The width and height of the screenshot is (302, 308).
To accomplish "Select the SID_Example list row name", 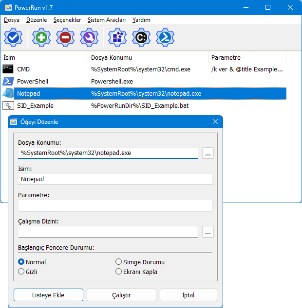I will coord(35,106).
